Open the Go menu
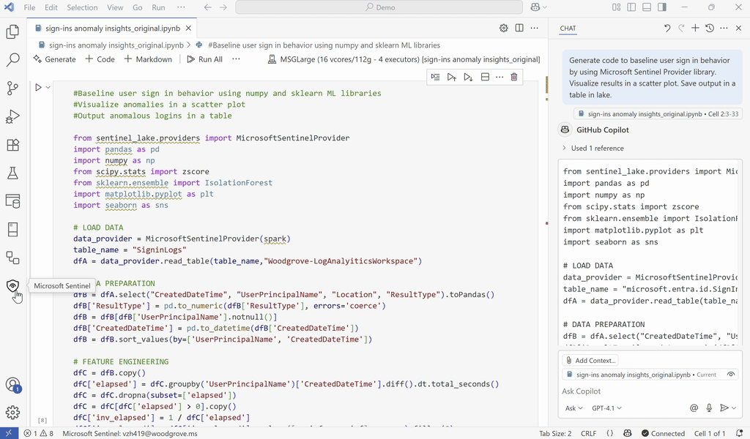 [x=138, y=7]
